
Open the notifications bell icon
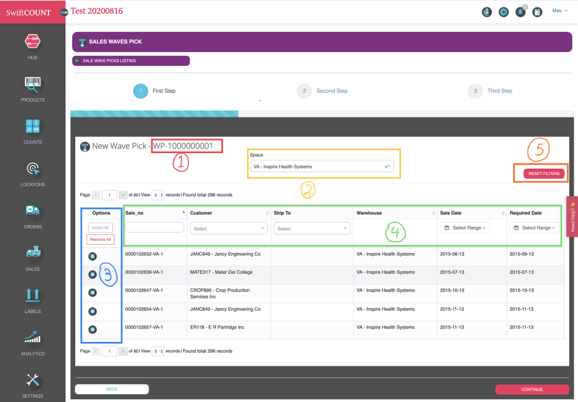coord(521,12)
